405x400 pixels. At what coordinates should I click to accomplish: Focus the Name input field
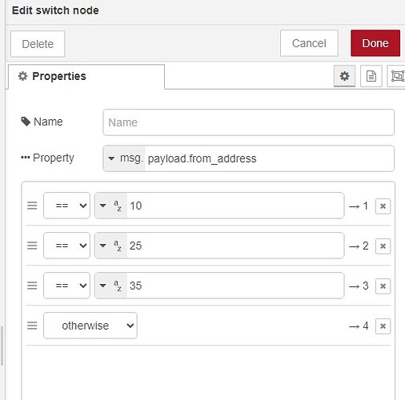click(x=249, y=122)
